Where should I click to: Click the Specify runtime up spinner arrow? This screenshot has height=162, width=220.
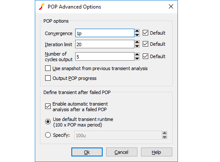click(x=165, y=133)
